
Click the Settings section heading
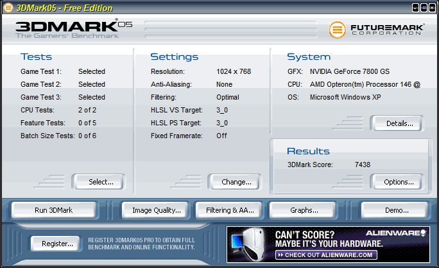coord(174,57)
